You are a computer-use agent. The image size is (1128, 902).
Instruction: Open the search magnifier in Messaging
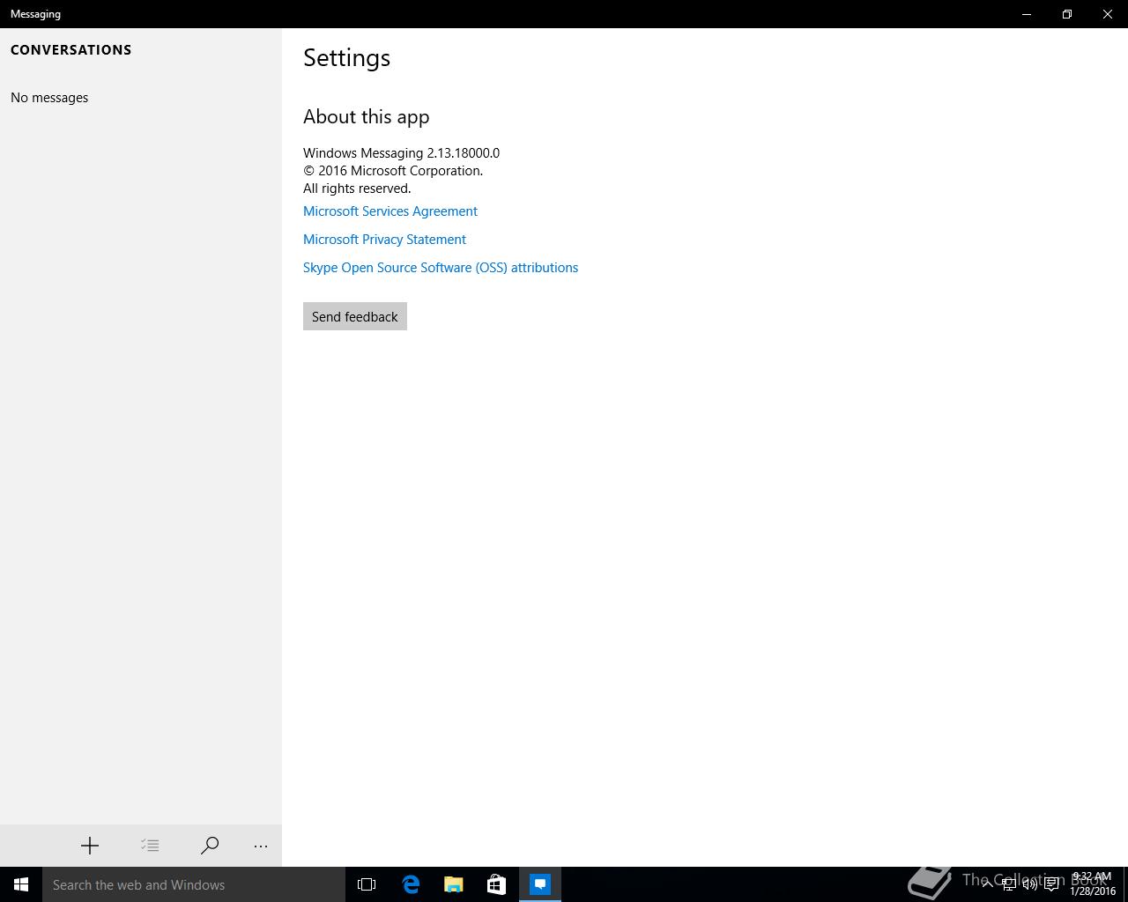(210, 846)
